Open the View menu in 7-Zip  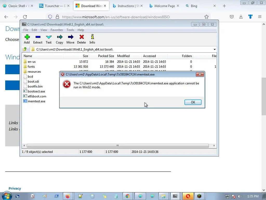pos(44,30)
